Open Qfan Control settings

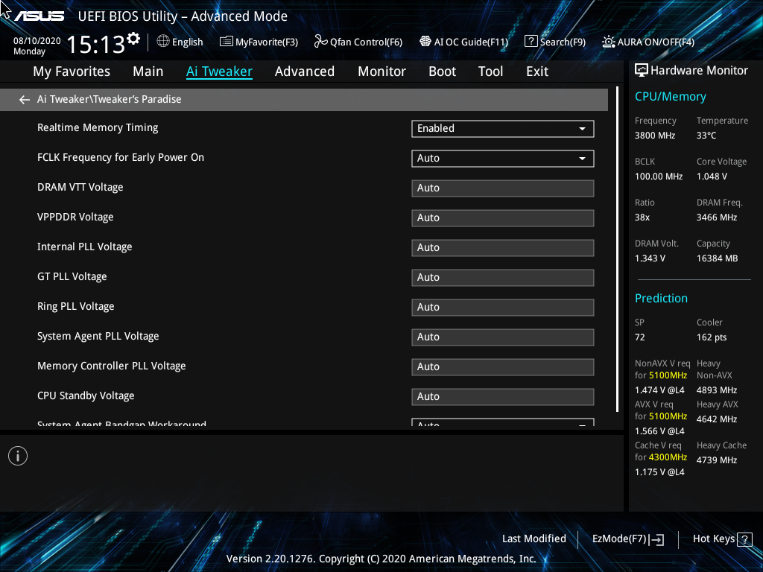(358, 42)
